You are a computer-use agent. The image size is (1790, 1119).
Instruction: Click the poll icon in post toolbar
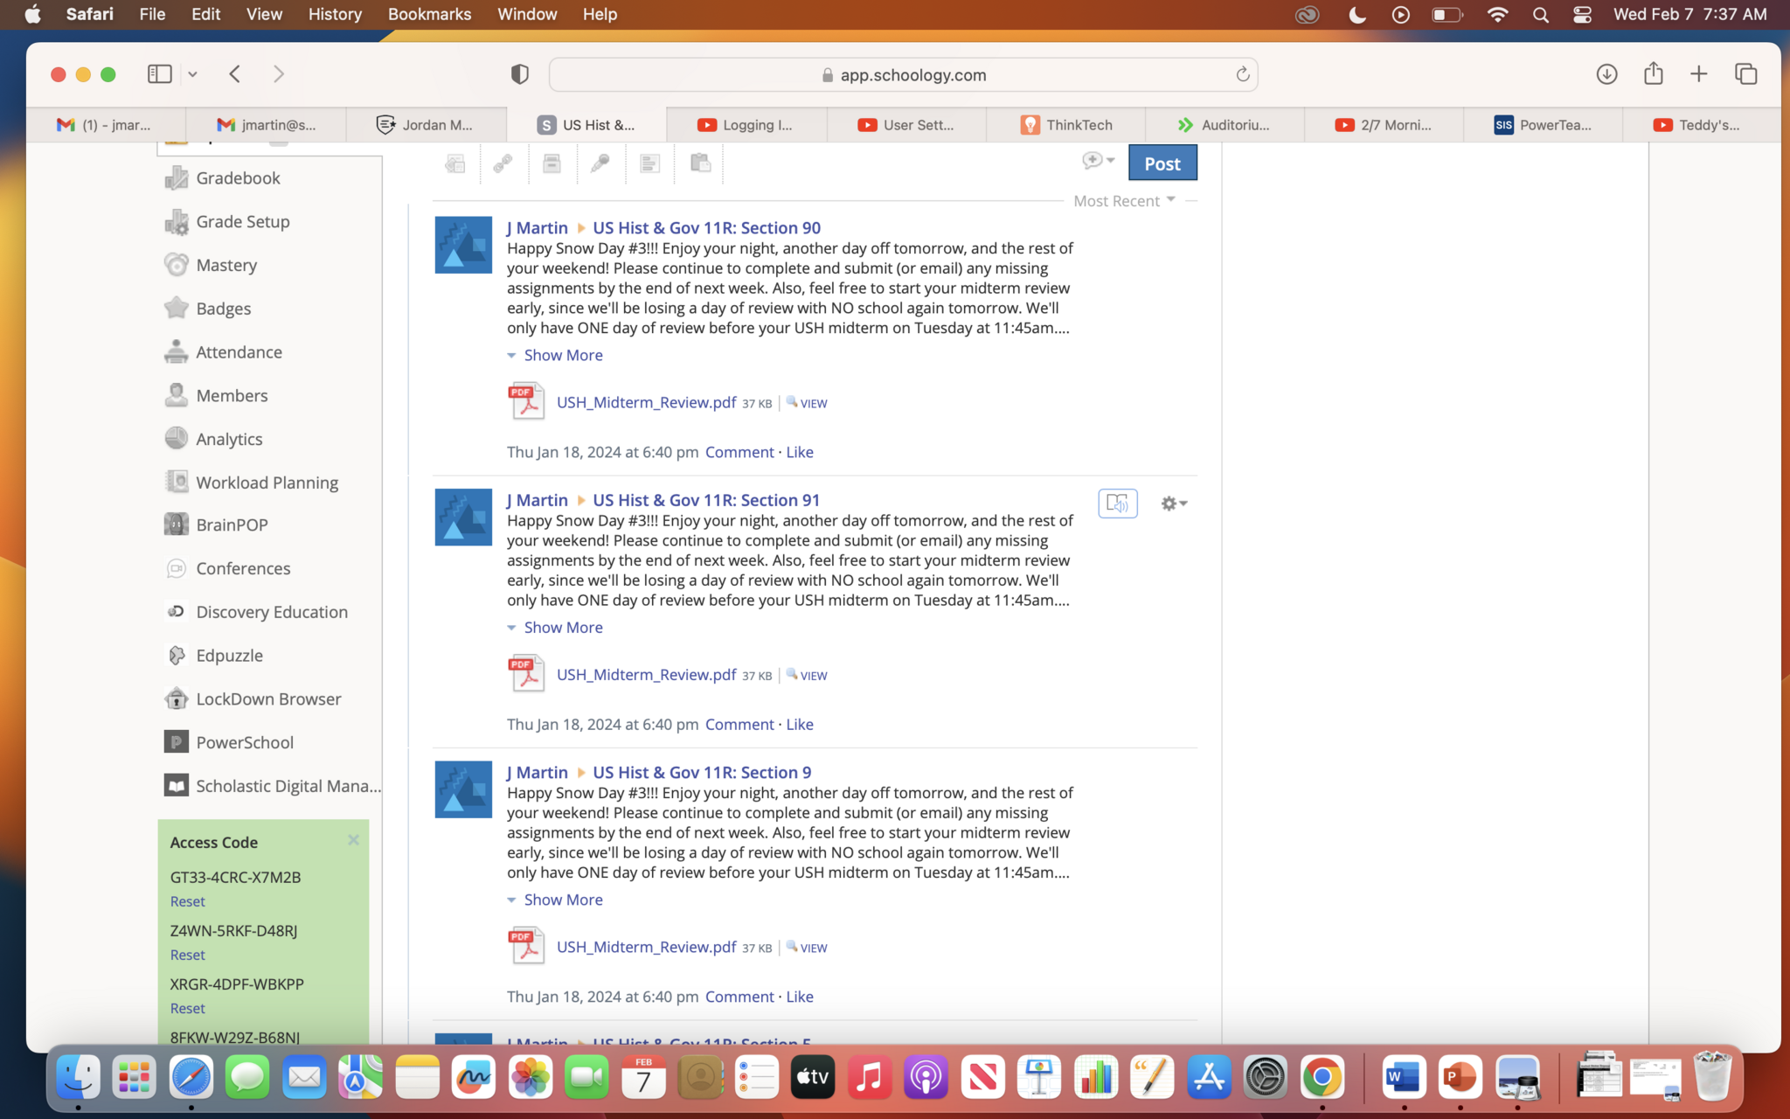[649, 163]
